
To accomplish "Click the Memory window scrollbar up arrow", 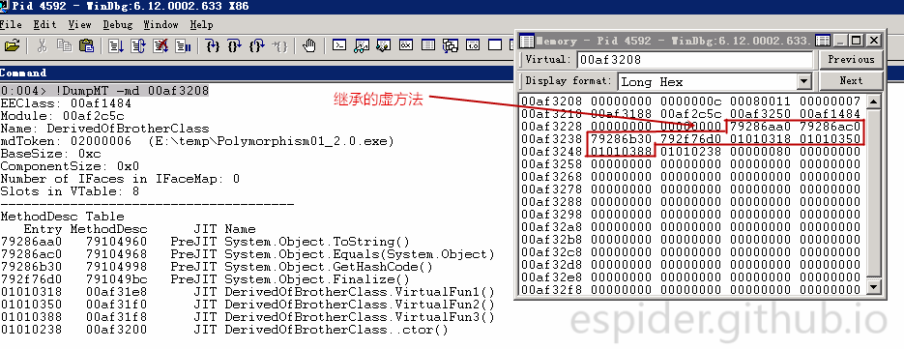I will (x=874, y=102).
